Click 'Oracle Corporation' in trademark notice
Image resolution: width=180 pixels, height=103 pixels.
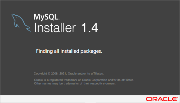94,80
